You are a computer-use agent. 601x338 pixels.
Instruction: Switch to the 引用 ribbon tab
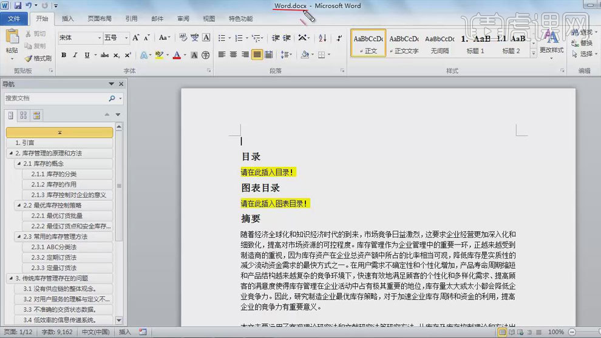[132, 19]
